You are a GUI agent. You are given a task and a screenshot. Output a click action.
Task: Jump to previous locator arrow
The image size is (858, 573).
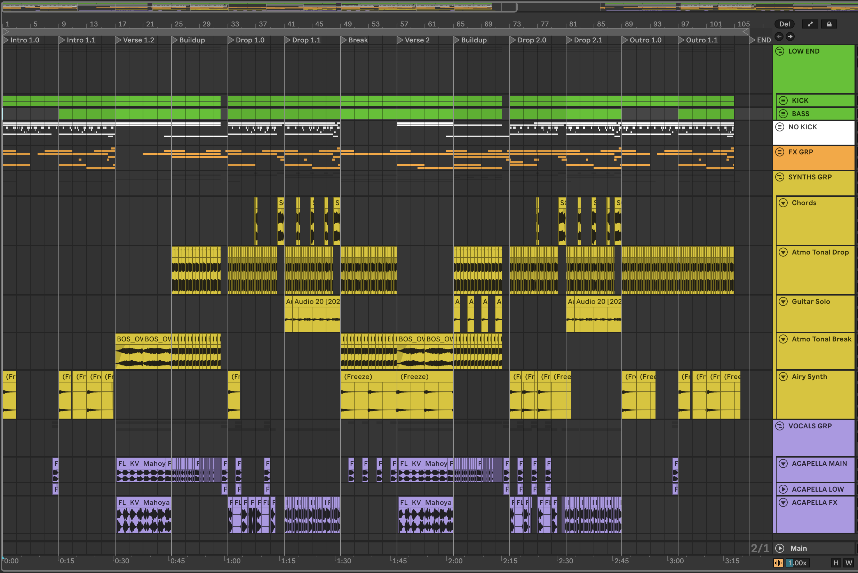[779, 37]
